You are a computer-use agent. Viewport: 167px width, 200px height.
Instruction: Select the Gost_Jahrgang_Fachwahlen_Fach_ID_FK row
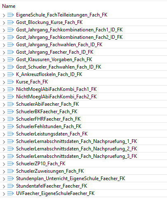[83, 45]
